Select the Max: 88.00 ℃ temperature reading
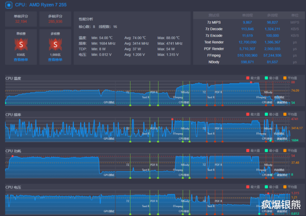This screenshot has width=306, height=216. [169, 38]
